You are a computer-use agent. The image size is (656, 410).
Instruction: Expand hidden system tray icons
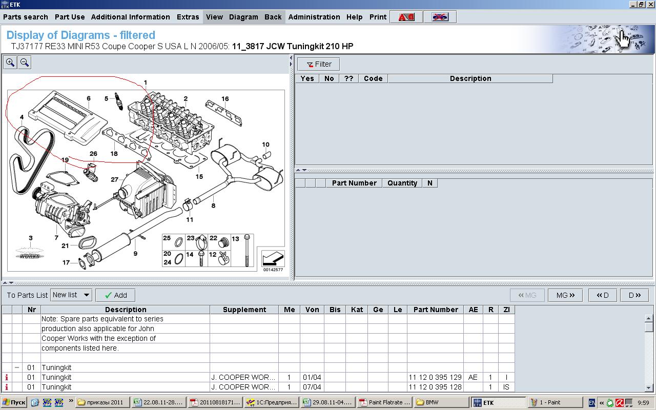pyautogui.click(x=602, y=403)
